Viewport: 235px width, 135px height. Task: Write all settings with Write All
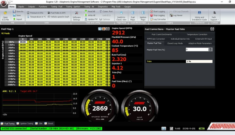tap(90, 15)
